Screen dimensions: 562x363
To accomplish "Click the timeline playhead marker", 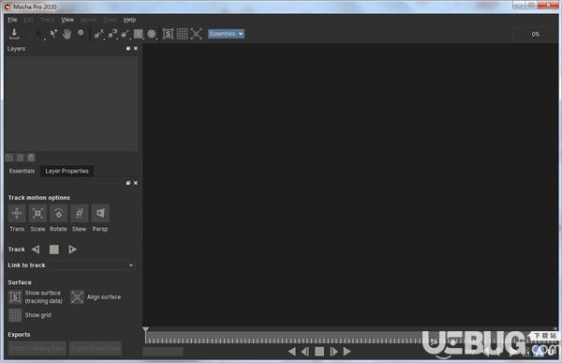I will click(145, 330).
